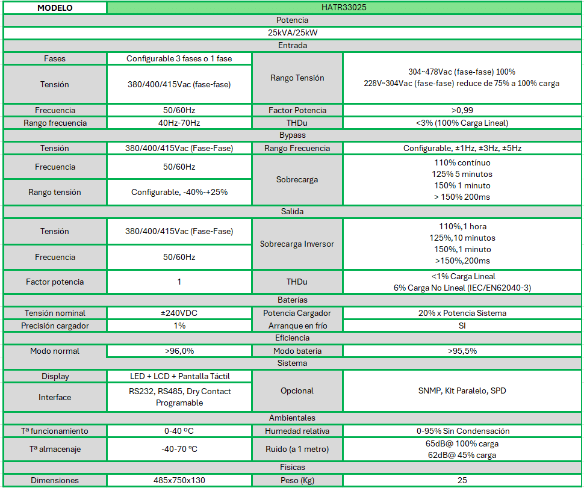Click the Precisión cargador label
The image size is (584, 488).
click(x=55, y=326)
